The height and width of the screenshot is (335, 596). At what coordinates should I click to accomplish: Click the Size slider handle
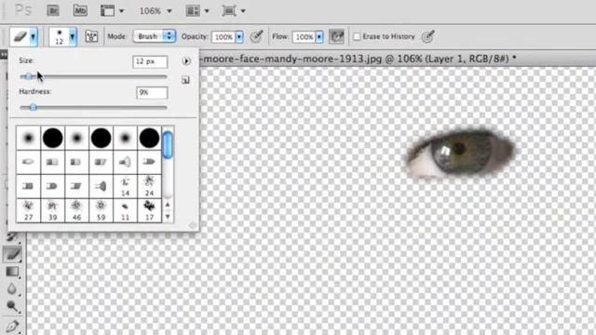29,76
